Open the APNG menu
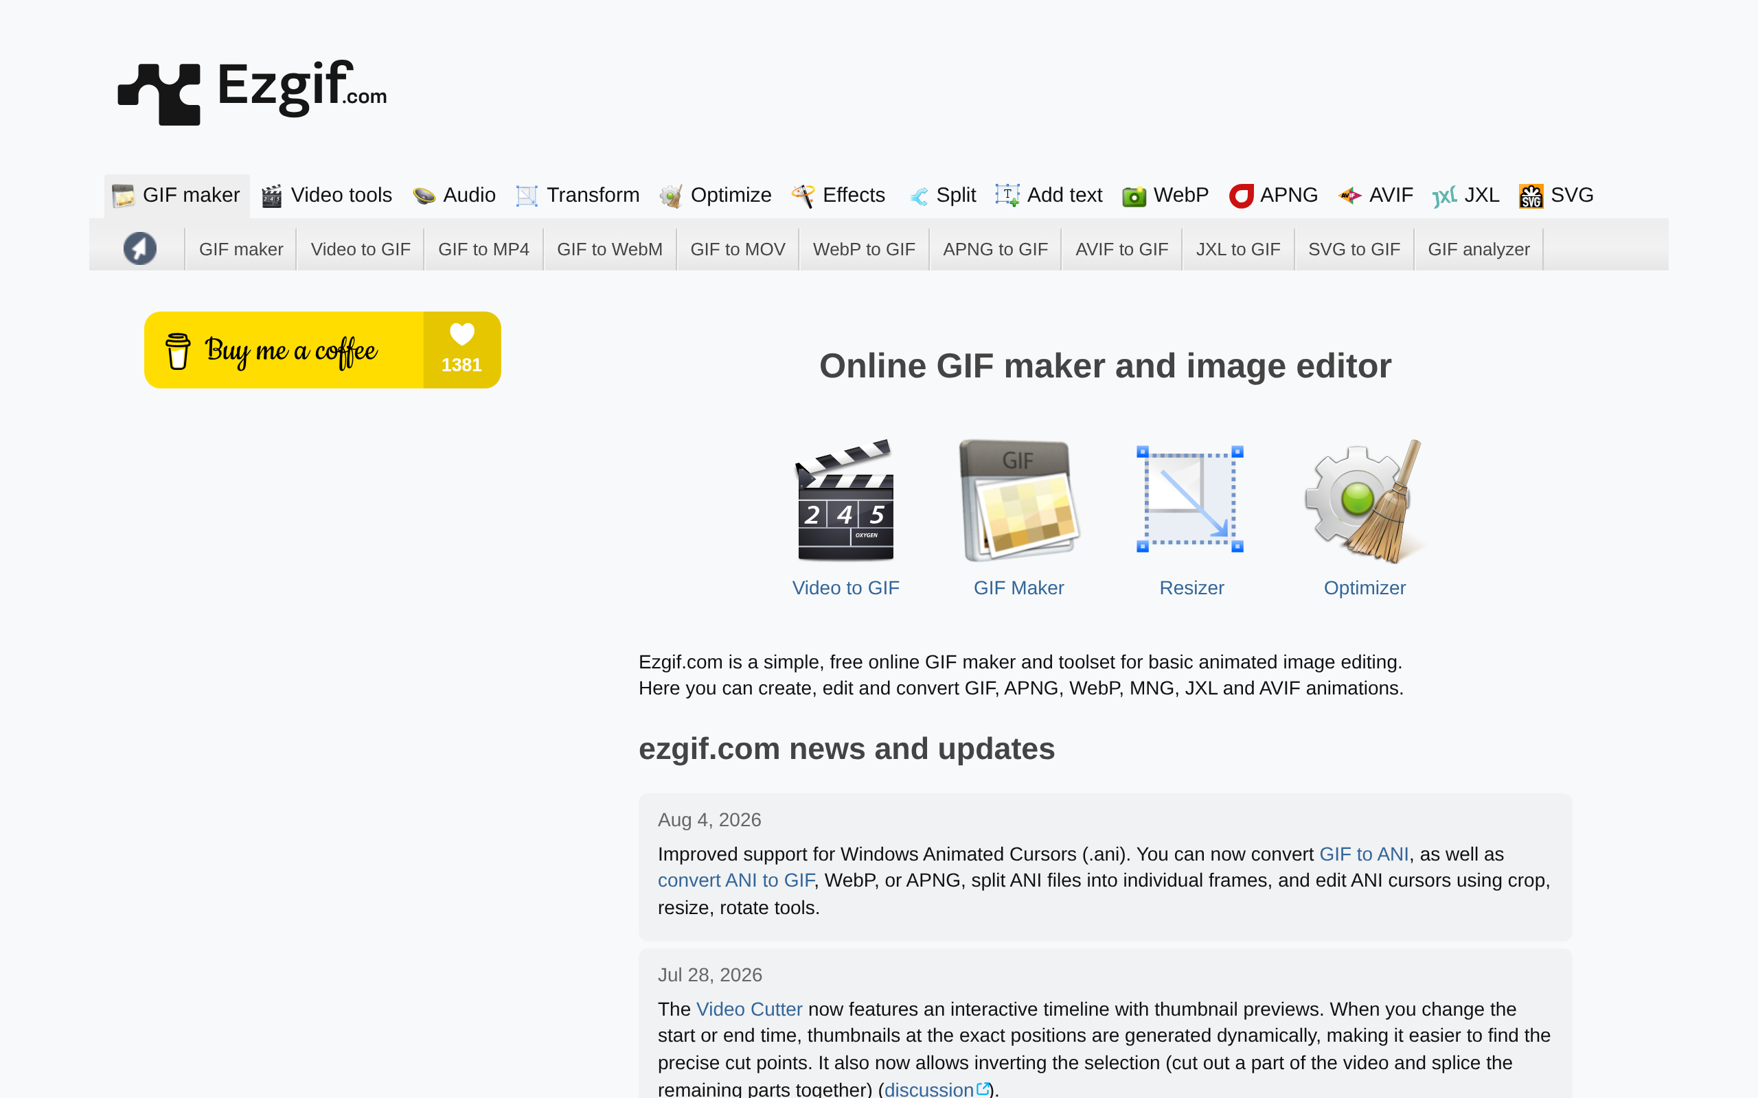 (x=1273, y=196)
